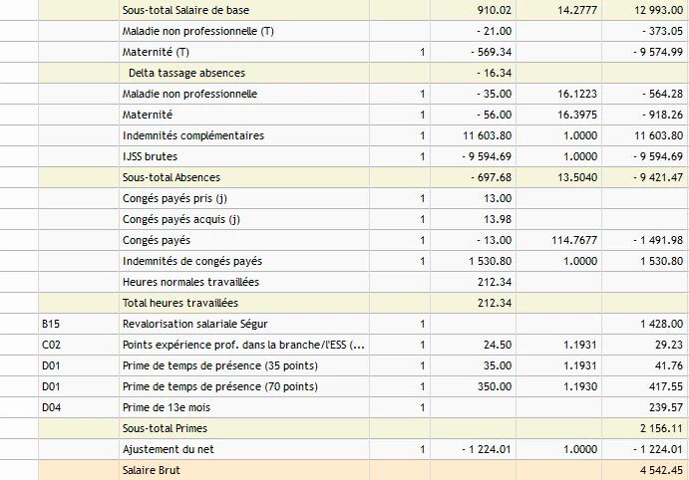Screen dimensions: 689x480
Task: Click the Total heures travaillées label
Action: coord(179,303)
